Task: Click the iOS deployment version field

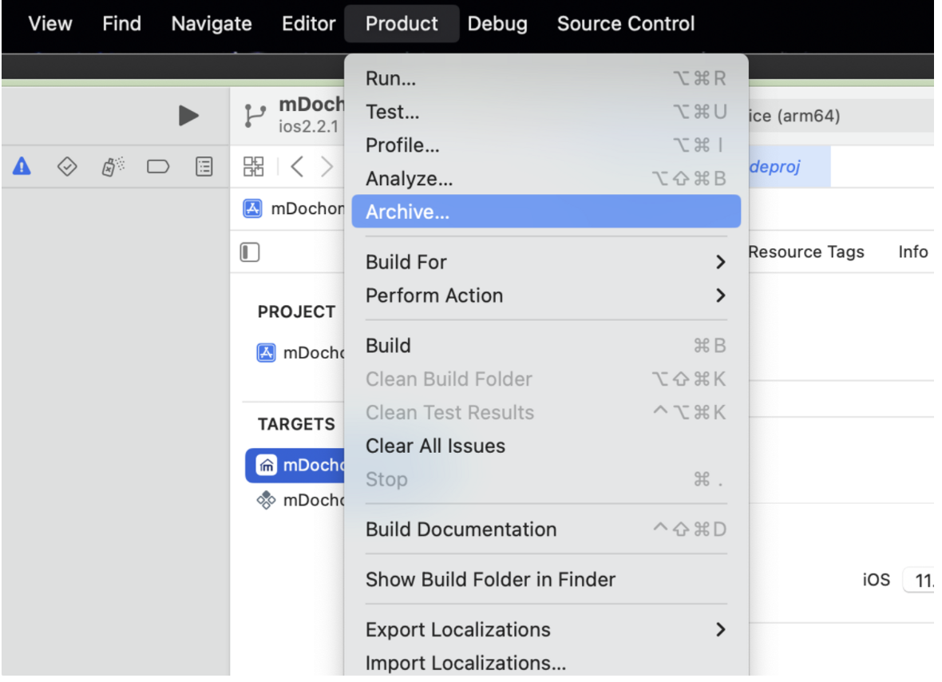Action: click(x=919, y=580)
